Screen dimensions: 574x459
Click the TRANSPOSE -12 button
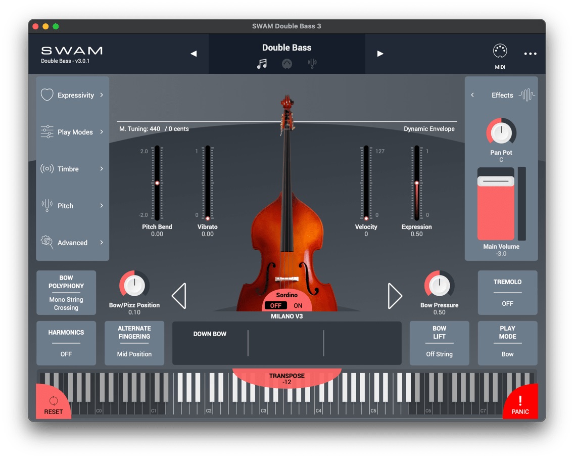pyautogui.click(x=287, y=379)
